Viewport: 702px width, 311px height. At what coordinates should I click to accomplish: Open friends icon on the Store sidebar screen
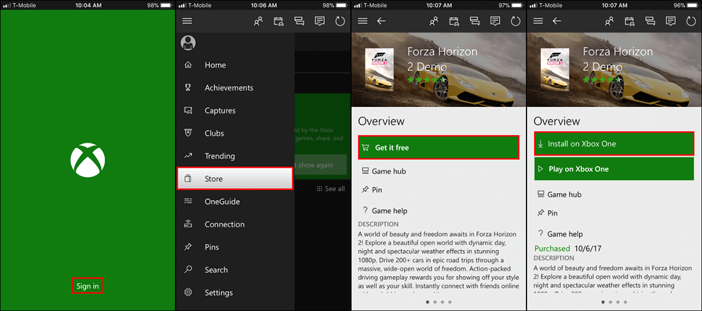pyautogui.click(x=258, y=21)
